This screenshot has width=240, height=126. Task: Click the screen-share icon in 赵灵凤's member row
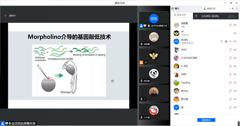[x=222, y=42]
